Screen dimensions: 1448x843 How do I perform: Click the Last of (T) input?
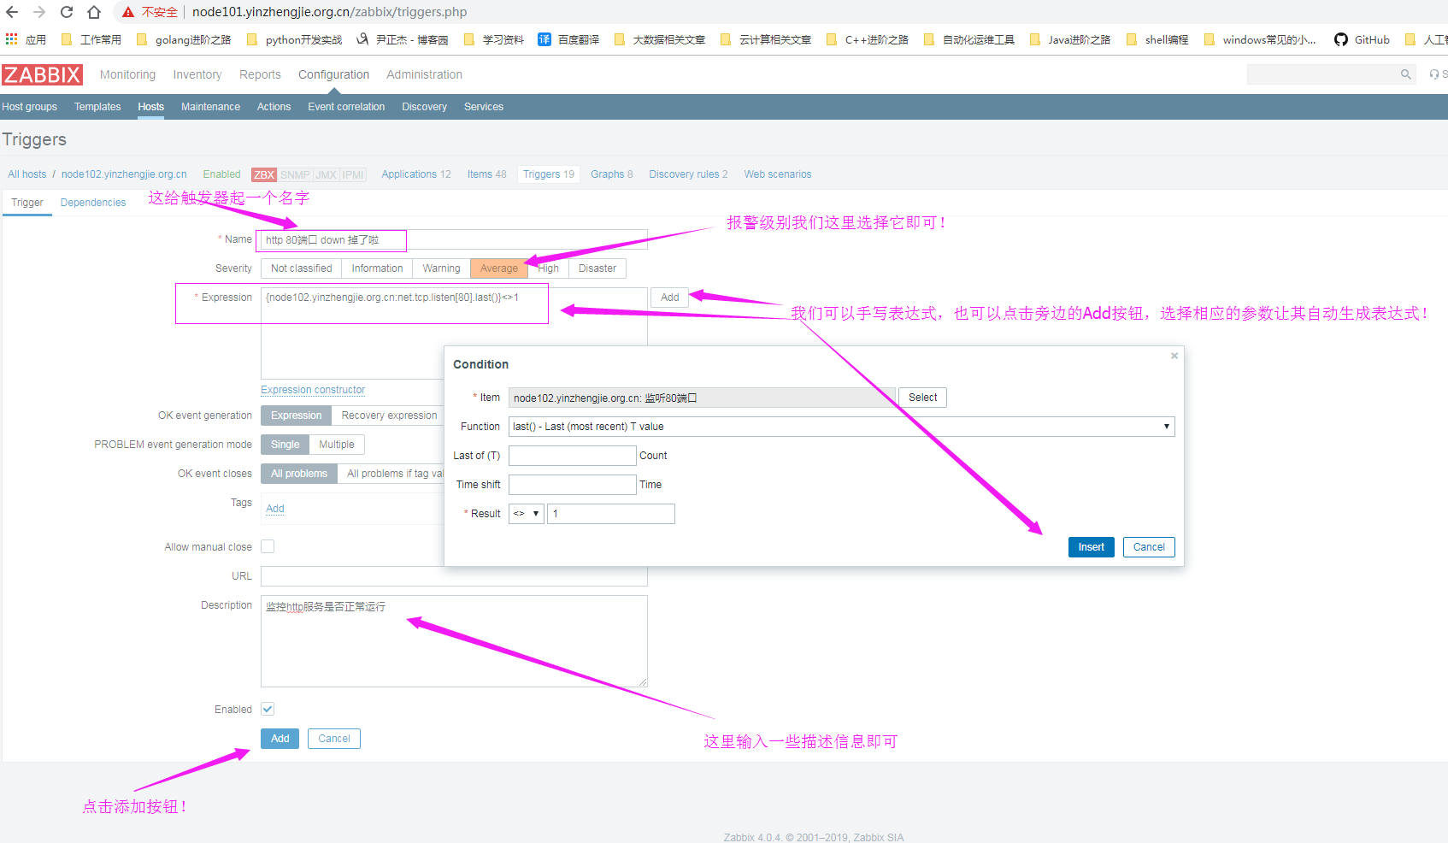(x=573, y=456)
